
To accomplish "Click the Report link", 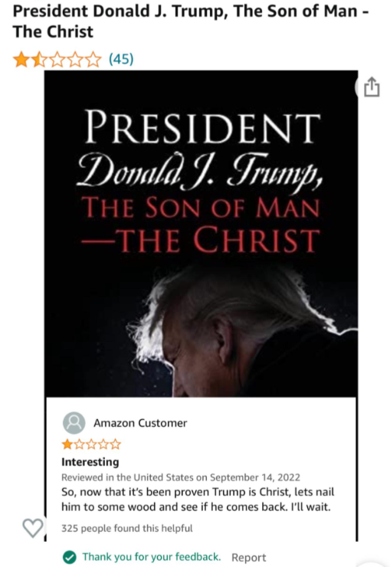I will (x=249, y=558).
